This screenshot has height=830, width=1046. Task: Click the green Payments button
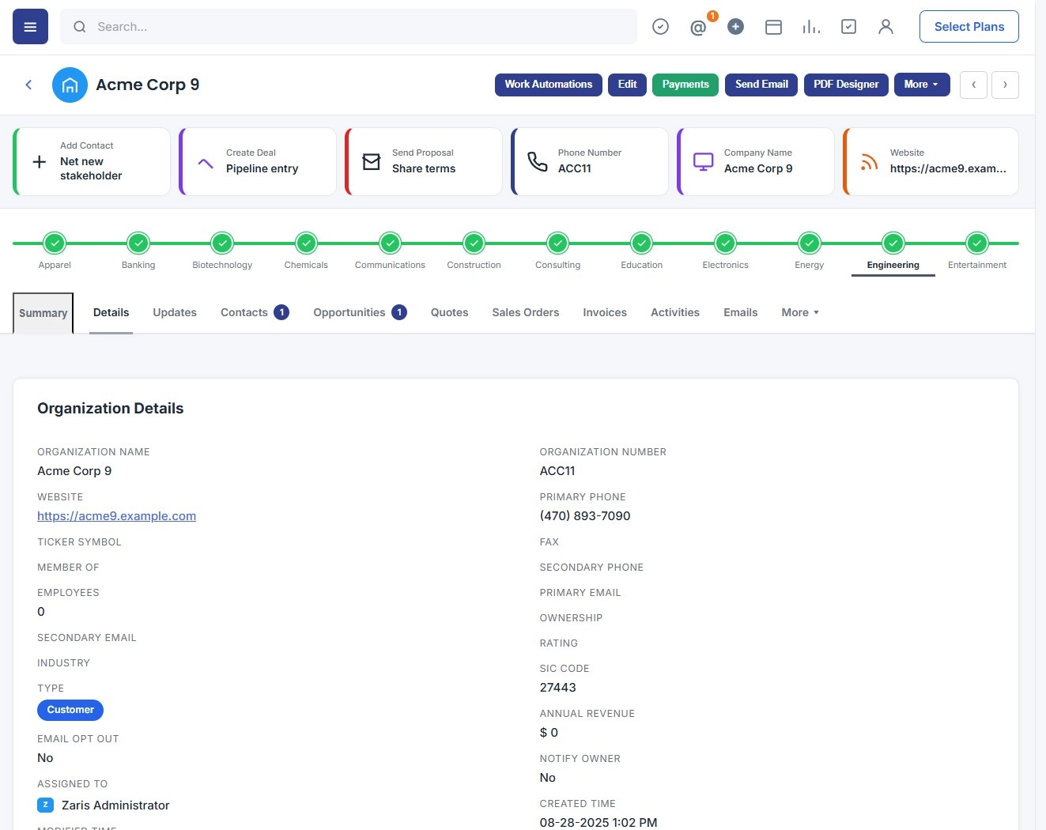pos(685,85)
